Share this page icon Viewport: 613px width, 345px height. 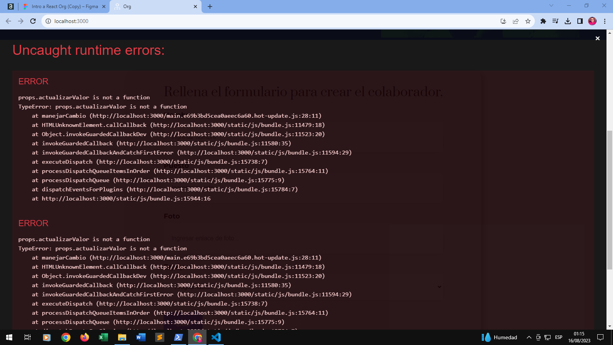click(516, 21)
